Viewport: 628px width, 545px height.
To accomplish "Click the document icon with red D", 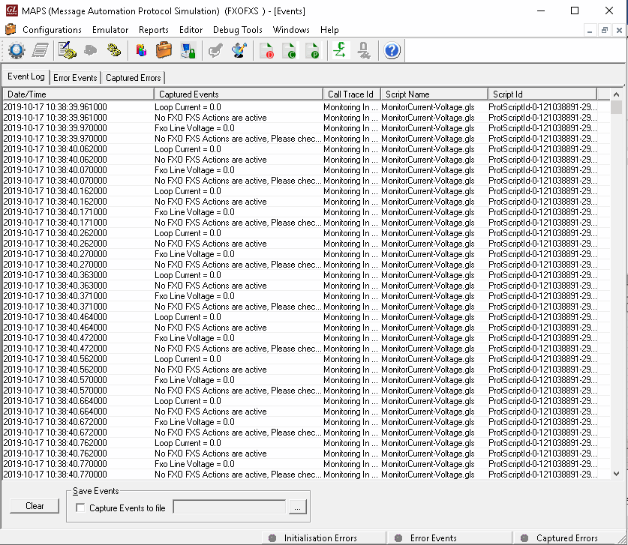I will [x=266, y=51].
